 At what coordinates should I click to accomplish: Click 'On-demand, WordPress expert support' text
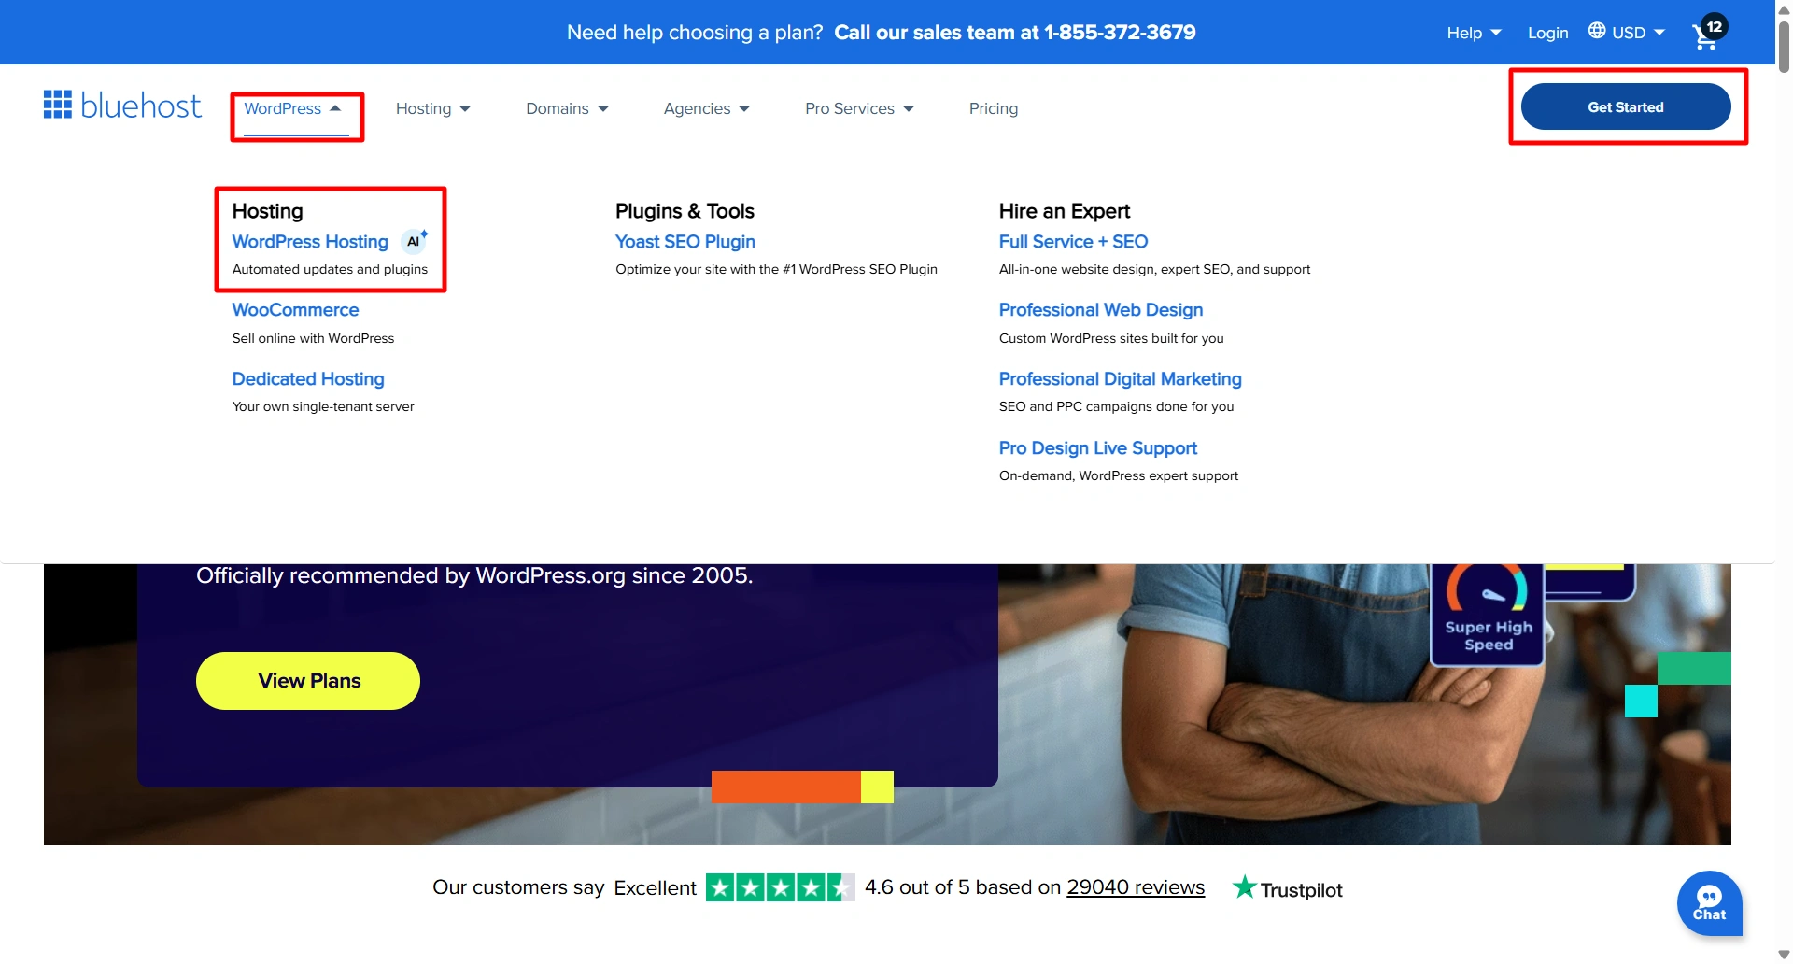[x=1119, y=475]
